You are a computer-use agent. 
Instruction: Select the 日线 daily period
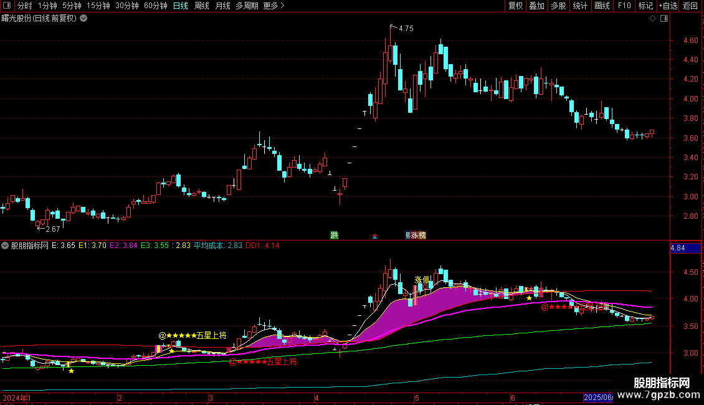point(181,6)
